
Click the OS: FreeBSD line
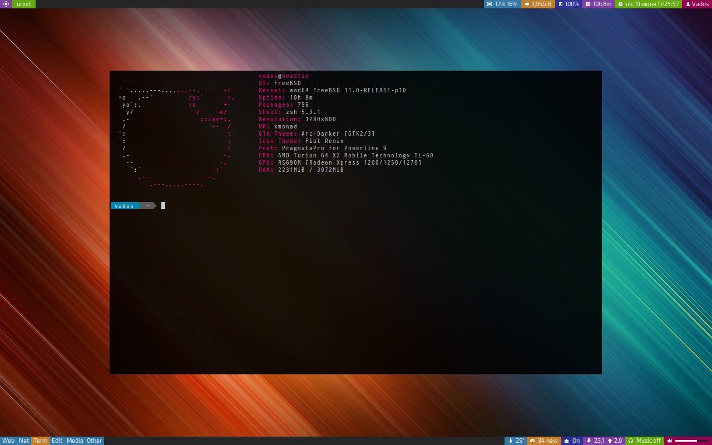click(280, 83)
